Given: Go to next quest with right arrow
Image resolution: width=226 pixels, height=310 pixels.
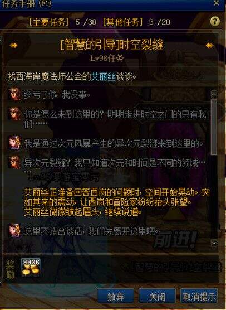Looking at the screenshot, I should click(x=210, y=46).
